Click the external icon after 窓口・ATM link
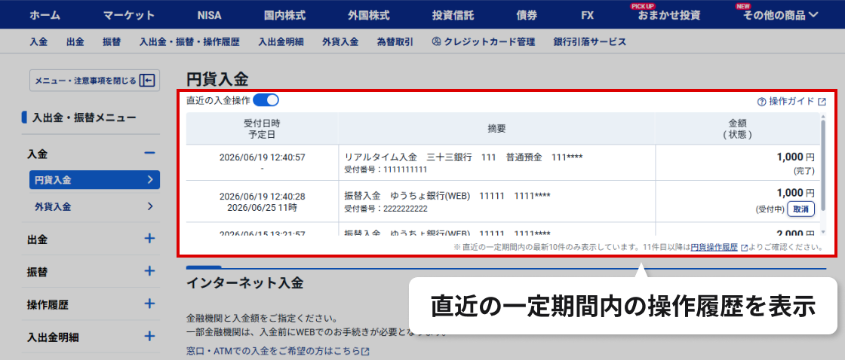This screenshot has width=845, height=360. coord(365,352)
